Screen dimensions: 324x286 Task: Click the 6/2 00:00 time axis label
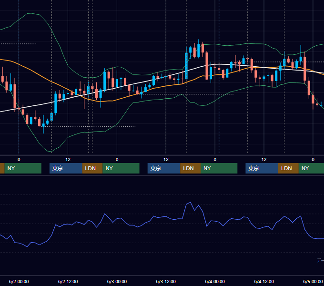[x=19, y=281]
